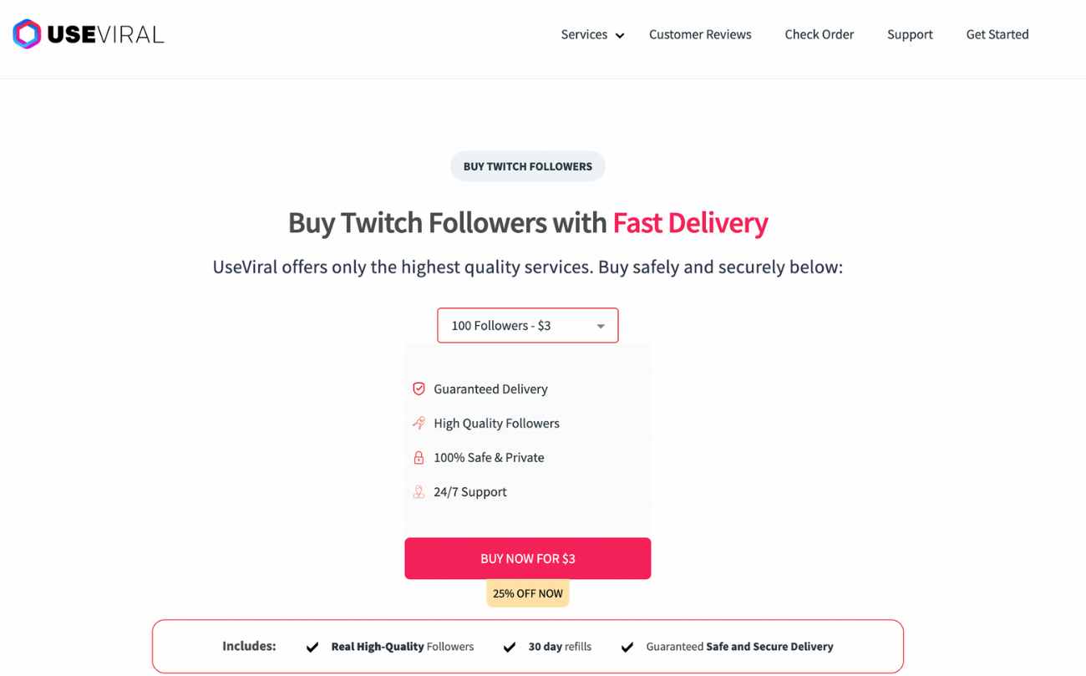
Task: Click checkmark beside Guaranteed Safe and Secure Delivery
Action: pyautogui.click(x=627, y=647)
